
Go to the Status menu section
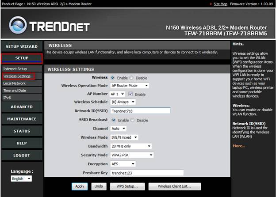[x=22, y=131]
